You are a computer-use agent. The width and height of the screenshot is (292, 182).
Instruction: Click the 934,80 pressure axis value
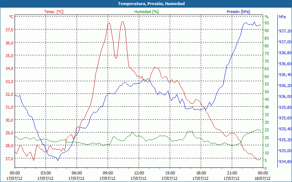coord(285,162)
